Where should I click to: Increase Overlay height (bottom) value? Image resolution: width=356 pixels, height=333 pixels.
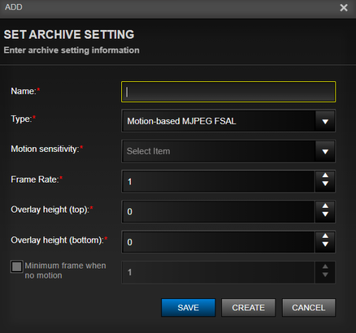(x=325, y=236)
